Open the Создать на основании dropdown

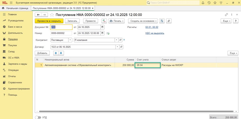tap(143, 21)
